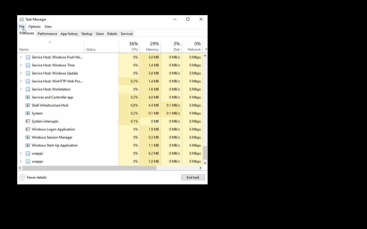367x229 pixels.
Task: Click the Fewer details label
Action: pyautogui.click(x=37, y=177)
